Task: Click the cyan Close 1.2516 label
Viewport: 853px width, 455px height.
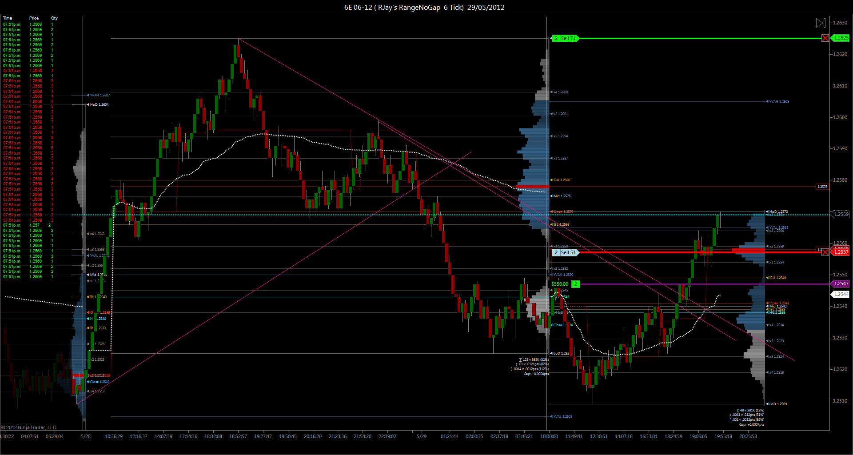Action: pyautogui.click(x=98, y=382)
